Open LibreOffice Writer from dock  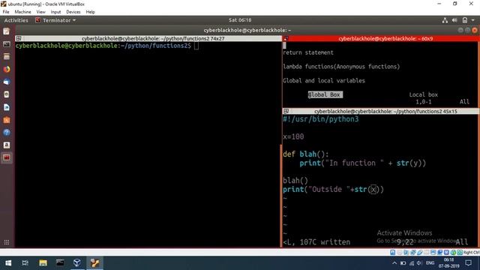(7, 107)
